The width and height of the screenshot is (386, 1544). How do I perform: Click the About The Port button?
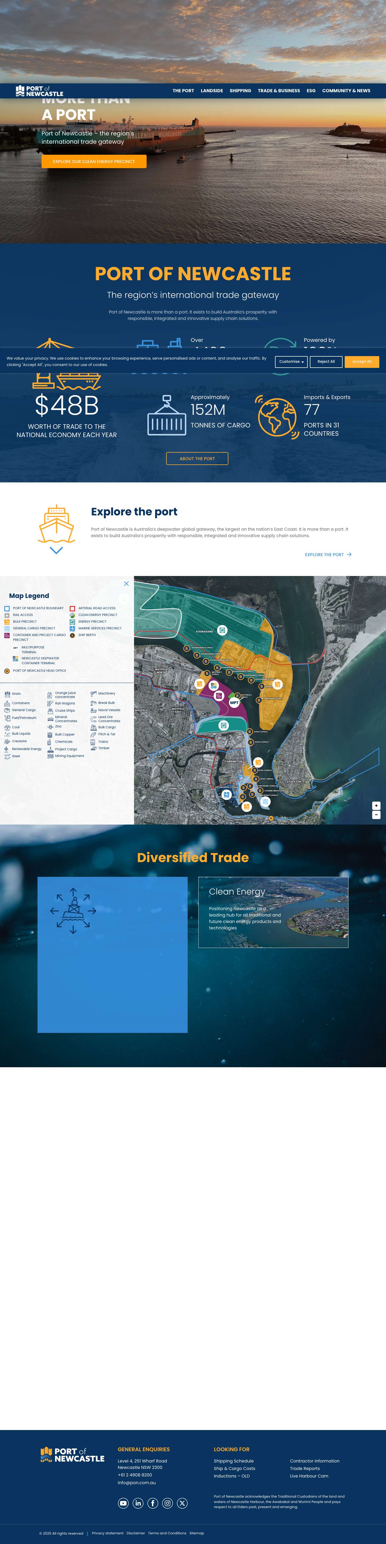tap(197, 459)
